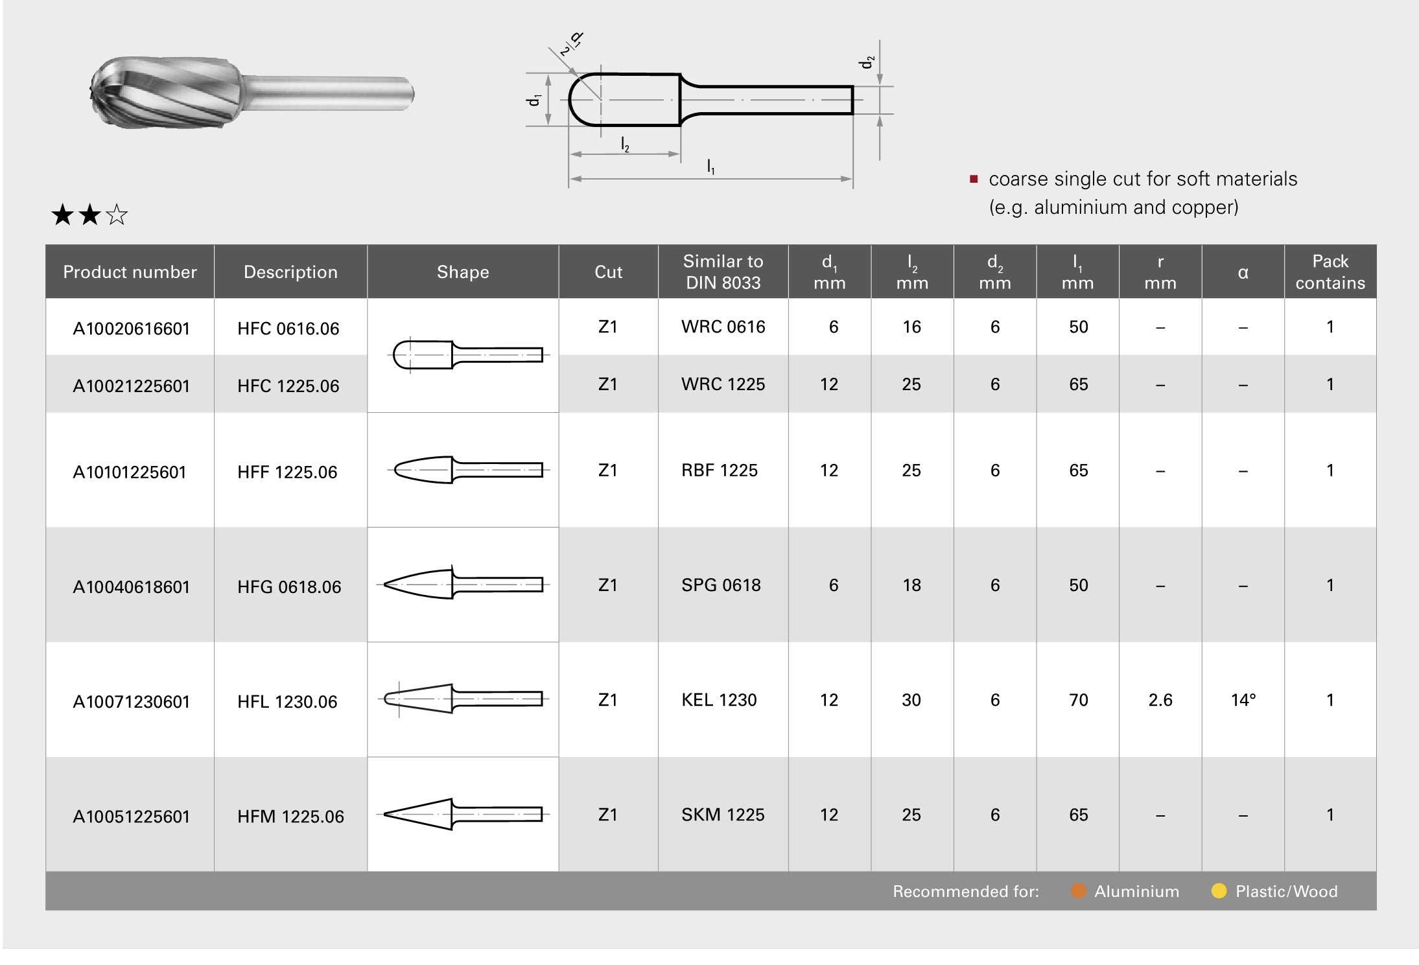Image resolution: width=1419 pixels, height=965 pixels.
Task: Click the orange Aluminium legend dot
Action: pos(1078,891)
